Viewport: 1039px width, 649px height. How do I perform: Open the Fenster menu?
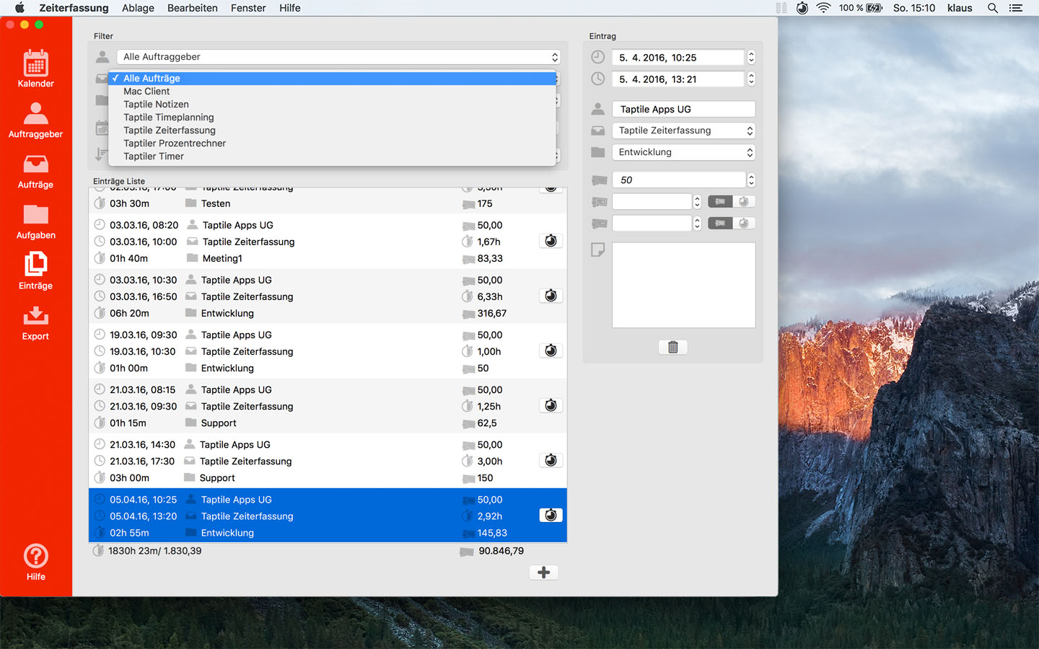click(x=248, y=8)
